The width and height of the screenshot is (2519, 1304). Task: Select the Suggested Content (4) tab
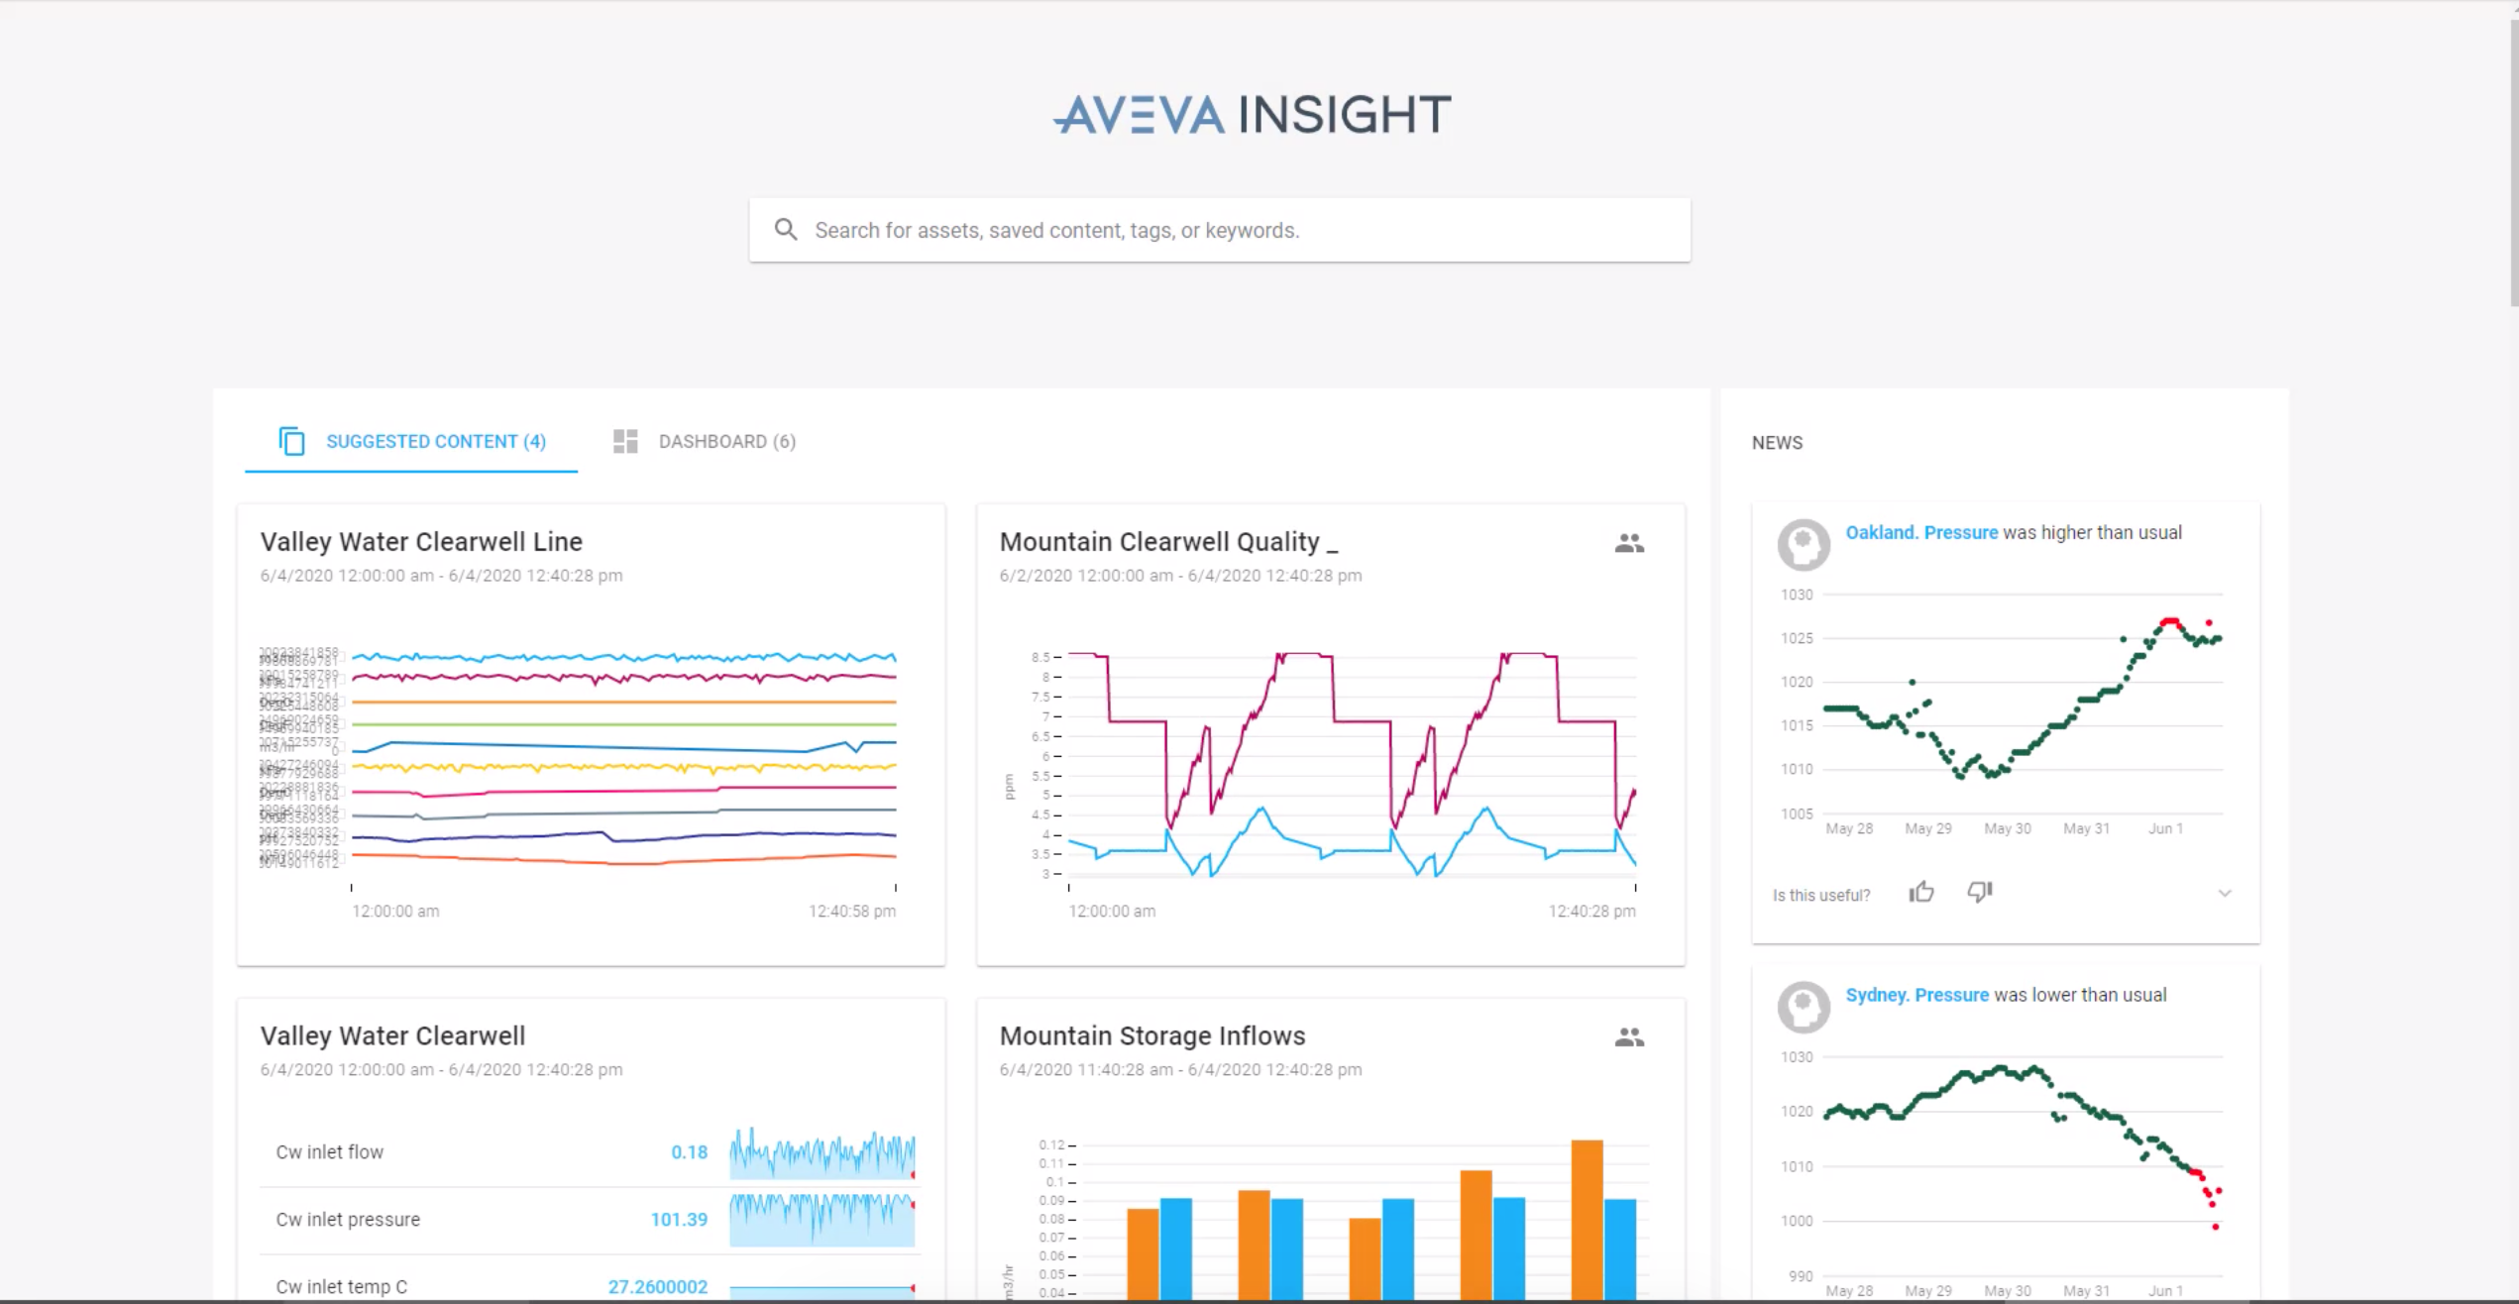[x=435, y=441]
